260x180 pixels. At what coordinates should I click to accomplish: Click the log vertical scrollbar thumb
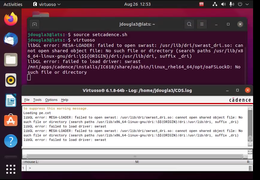pos(250,138)
